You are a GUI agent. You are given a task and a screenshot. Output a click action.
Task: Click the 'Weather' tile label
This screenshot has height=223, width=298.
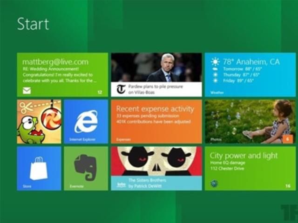217,93
